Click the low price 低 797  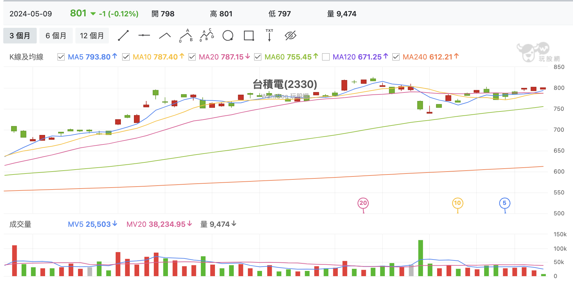click(x=280, y=14)
